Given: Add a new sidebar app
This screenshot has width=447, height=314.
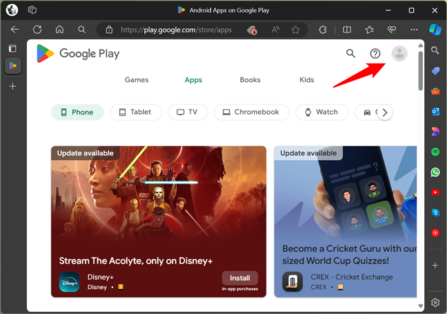Looking at the screenshot, I should click(x=435, y=266).
